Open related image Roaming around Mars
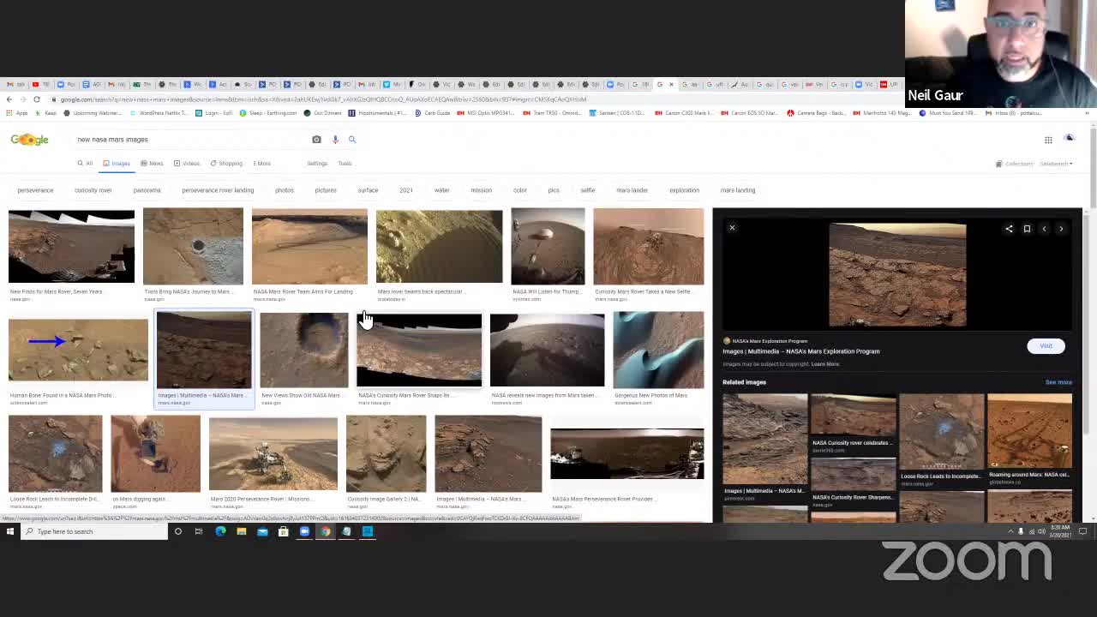 click(1029, 432)
